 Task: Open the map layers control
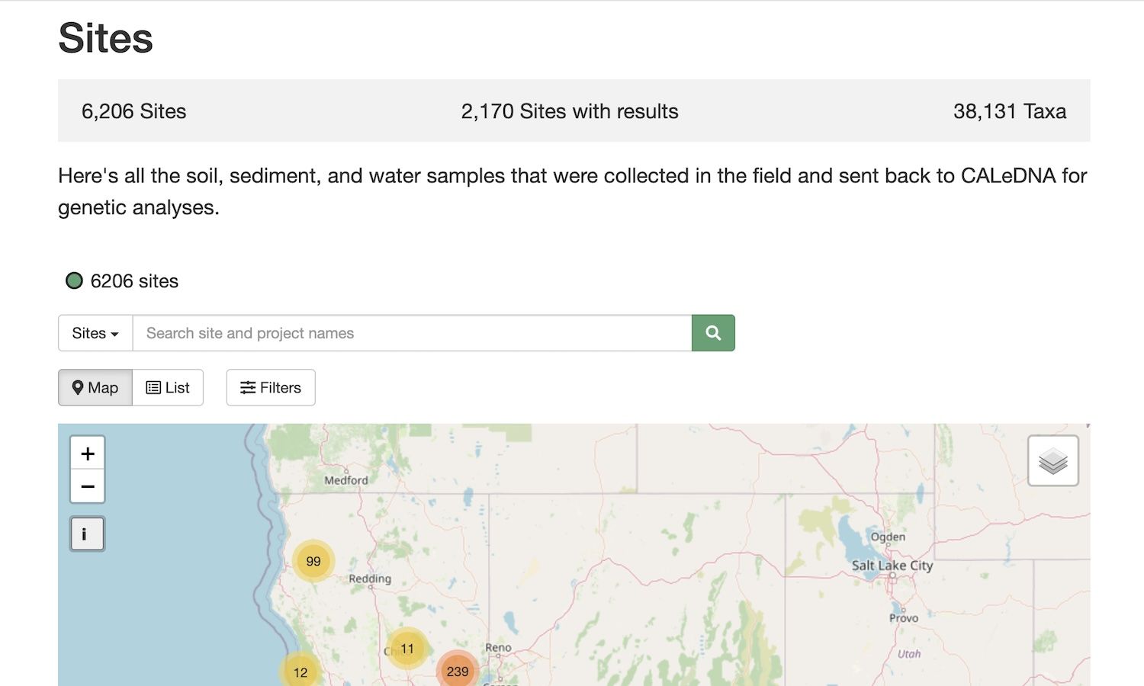[x=1052, y=460]
